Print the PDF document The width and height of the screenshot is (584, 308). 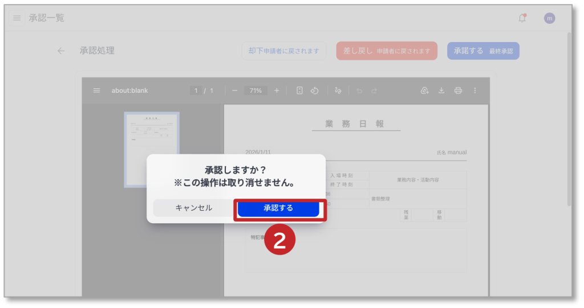(458, 91)
